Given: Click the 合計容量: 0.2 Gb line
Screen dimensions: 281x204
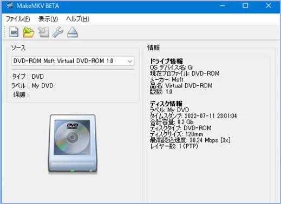Looking at the screenshot, I should (x=172, y=122).
